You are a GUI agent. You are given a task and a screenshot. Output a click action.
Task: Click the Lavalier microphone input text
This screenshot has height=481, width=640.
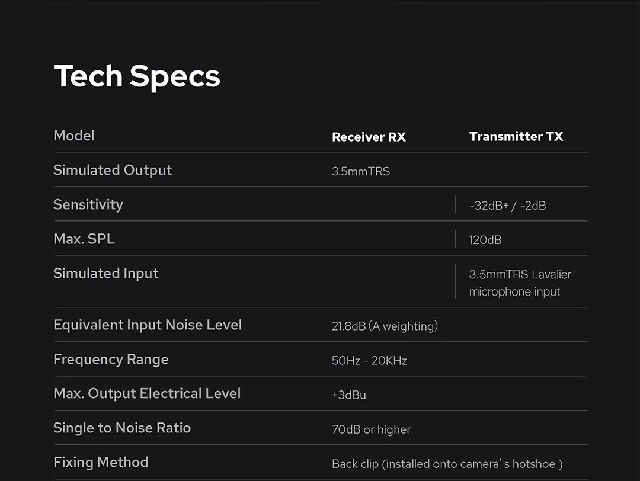click(520, 283)
